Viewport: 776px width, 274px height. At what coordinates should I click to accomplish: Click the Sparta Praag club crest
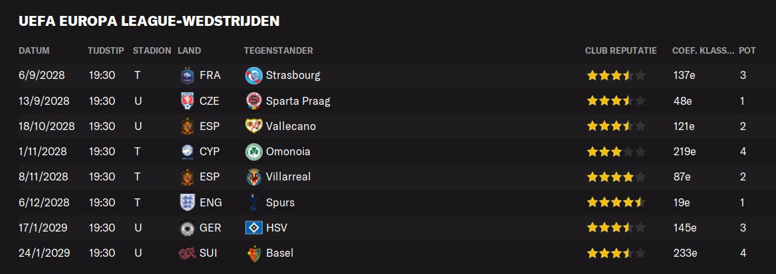253,101
